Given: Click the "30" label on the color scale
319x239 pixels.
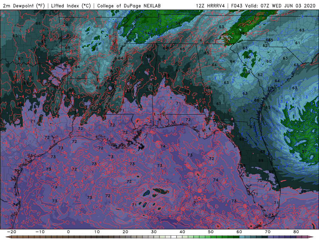Looking at the screenshot, I should (x=154, y=232).
